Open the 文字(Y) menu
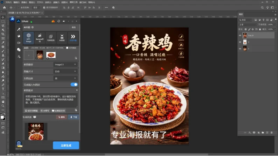This screenshot has height=156, width=278. point(40,2)
